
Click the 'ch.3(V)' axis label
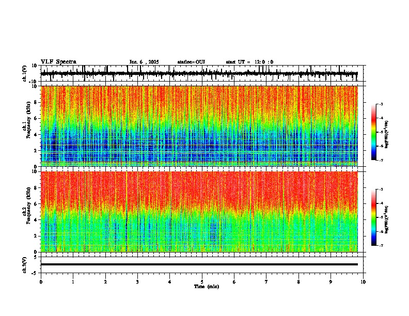coord(25,265)
